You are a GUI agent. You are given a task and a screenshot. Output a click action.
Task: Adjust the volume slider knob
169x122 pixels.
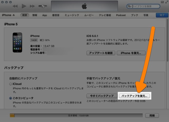click(x=43, y=6)
